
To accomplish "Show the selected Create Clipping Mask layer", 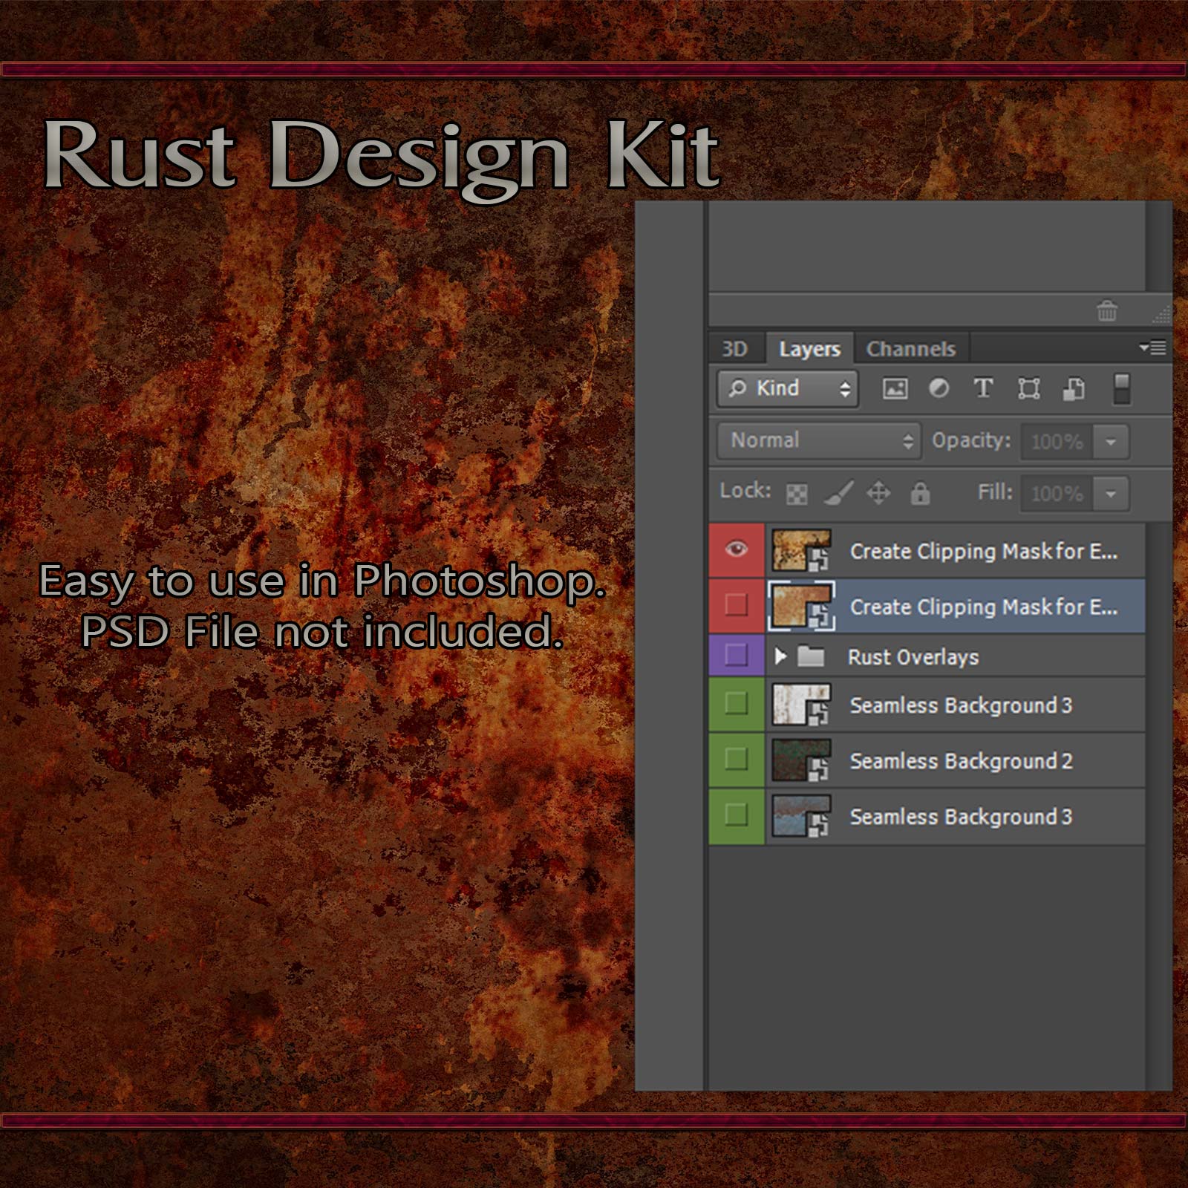I will pos(736,605).
